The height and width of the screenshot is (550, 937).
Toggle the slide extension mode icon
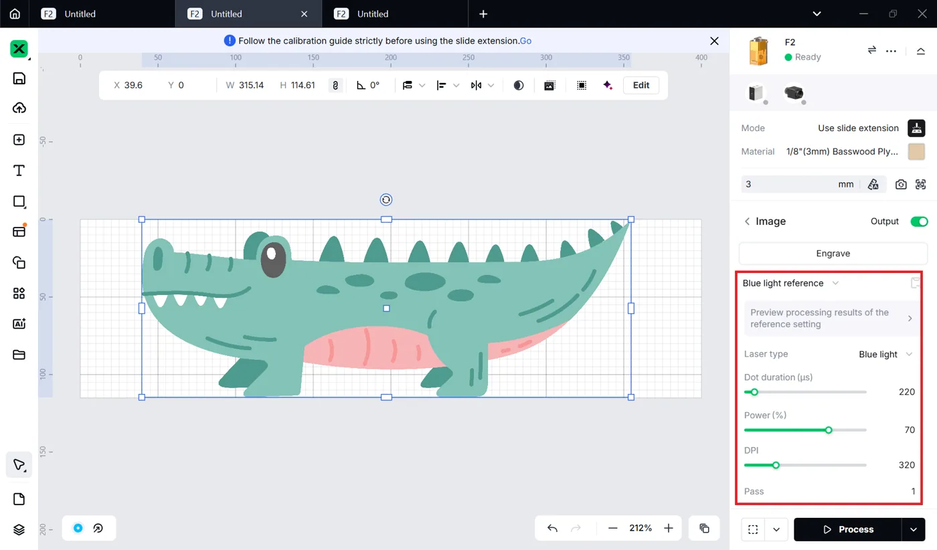(916, 128)
